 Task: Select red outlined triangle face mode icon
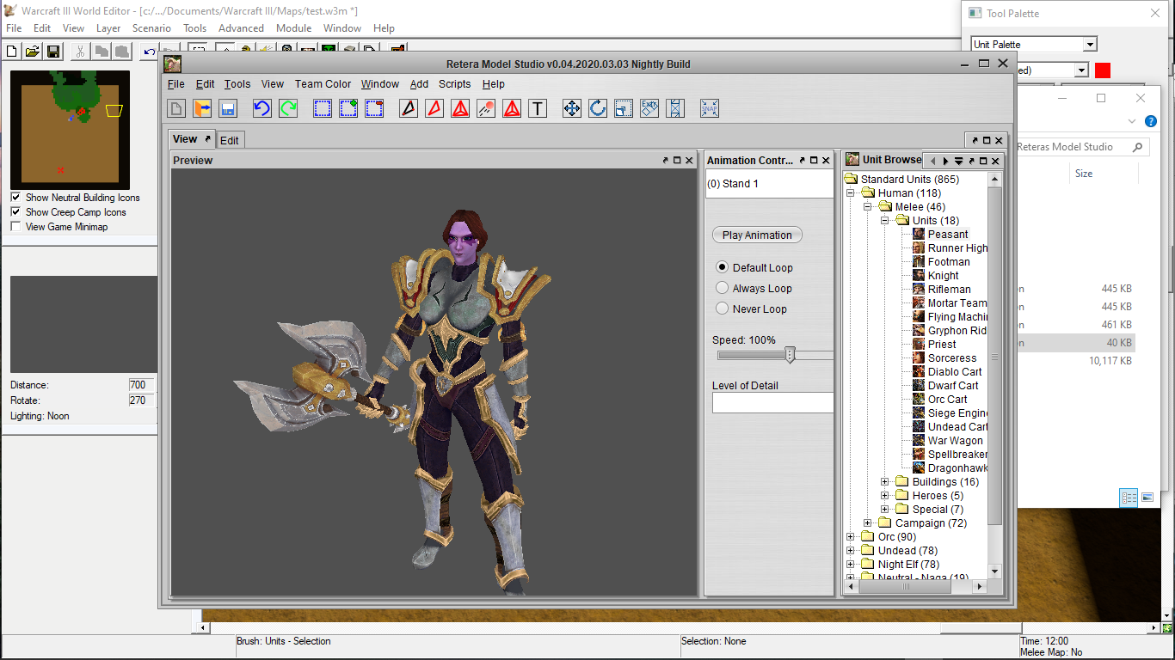[x=434, y=108]
